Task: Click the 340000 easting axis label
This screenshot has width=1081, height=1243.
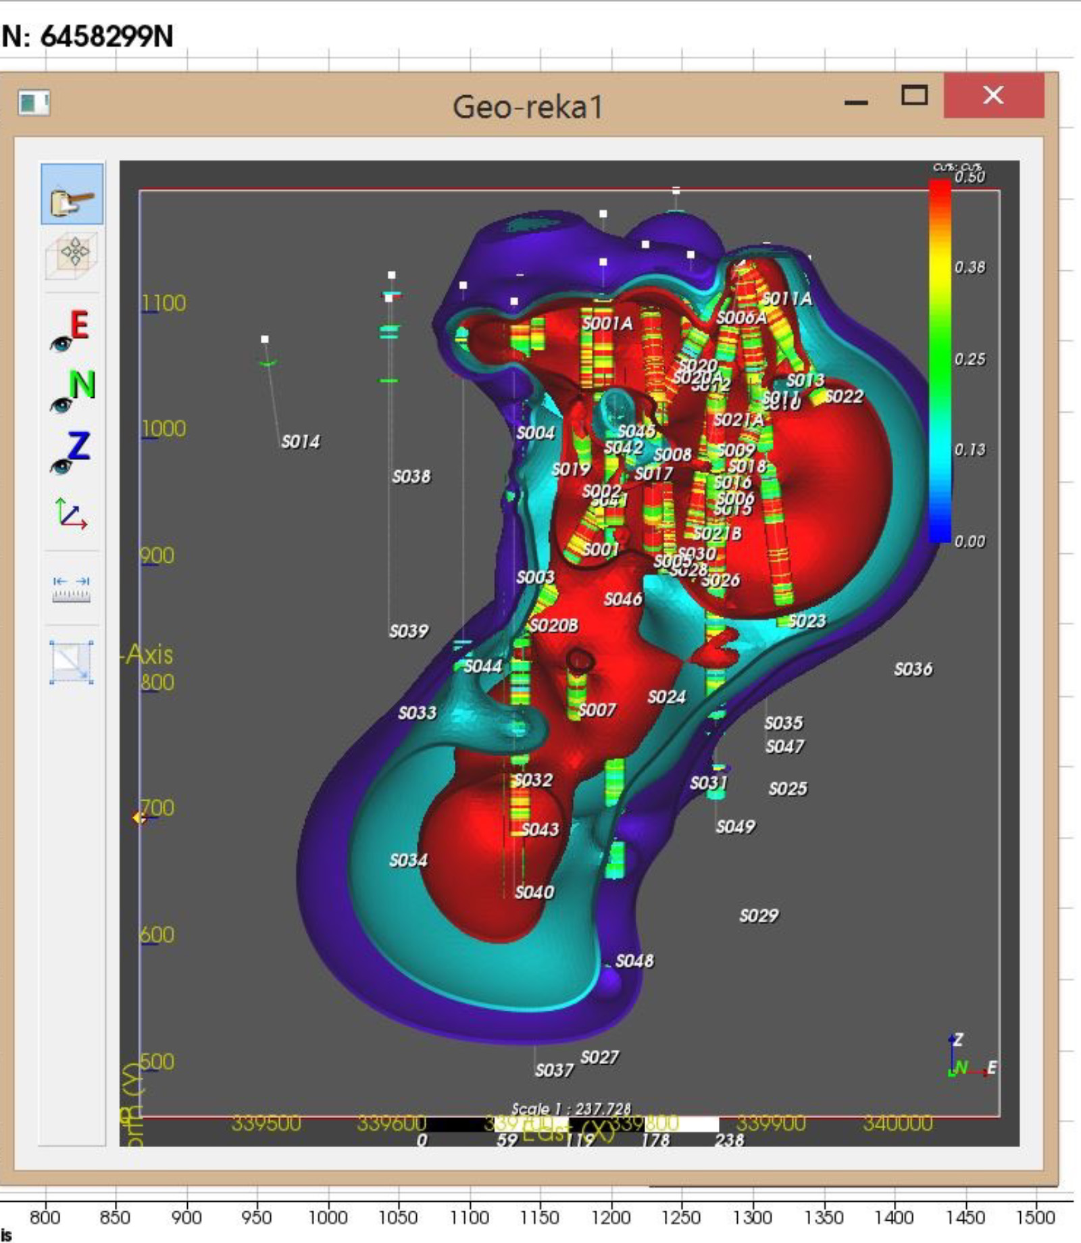Action: pyautogui.click(x=897, y=1123)
